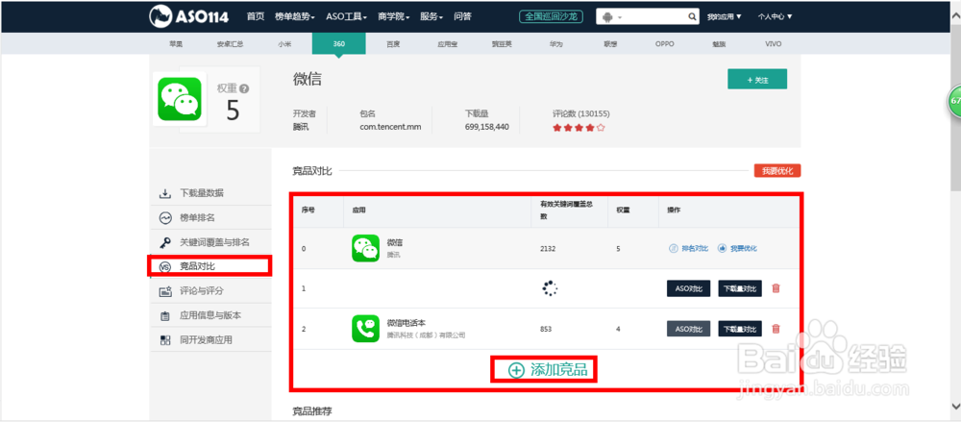Expand the 服务 dropdown menu
Image resolution: width=961 pixels, height=422 pixels.
tap(431, 16)
